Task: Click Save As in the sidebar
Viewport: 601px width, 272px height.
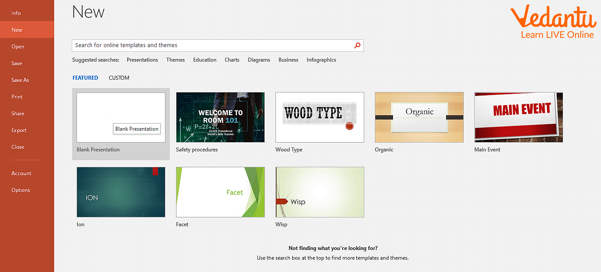Action: pyautogui.click(x=20, y=80)
